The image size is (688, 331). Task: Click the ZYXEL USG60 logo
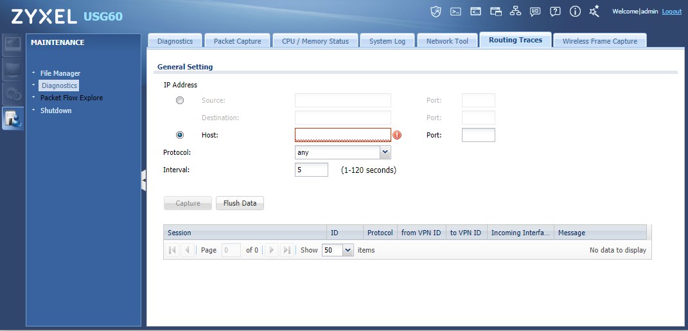[67, 17]
